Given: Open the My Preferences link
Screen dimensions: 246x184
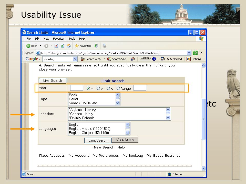Looking at the screenshot, I should click(106, 156).
